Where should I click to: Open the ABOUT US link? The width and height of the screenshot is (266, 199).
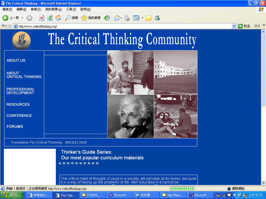pyautogui.click(x=16, y=60)
